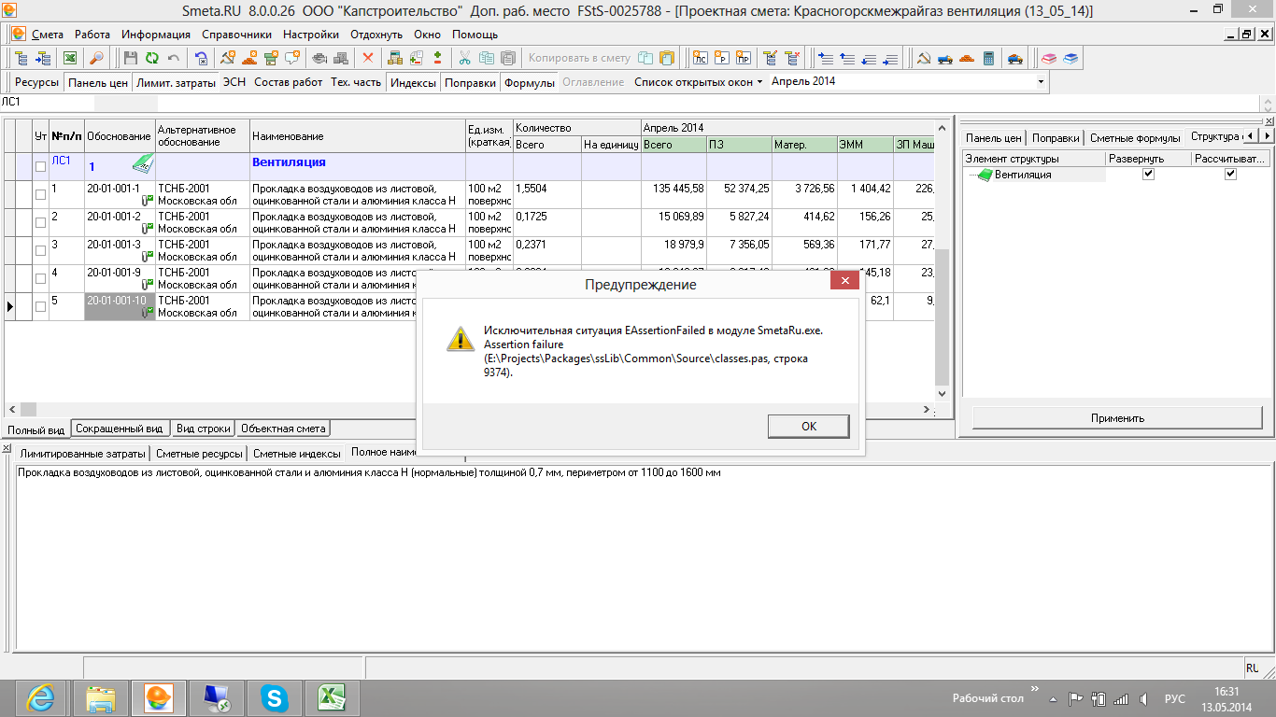This screenshot has height=717, width=1276.
Task: Uncheck Развернуть checkbox for Вентиляция
Action: pos(1149,175)
